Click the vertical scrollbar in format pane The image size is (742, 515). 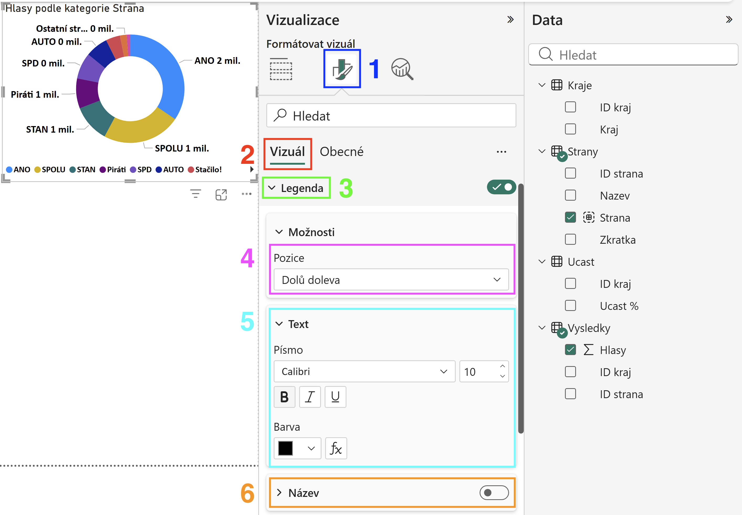coord(521,309)
